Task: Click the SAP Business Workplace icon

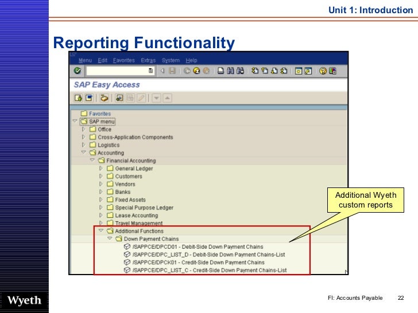Action: pos(104,98)
